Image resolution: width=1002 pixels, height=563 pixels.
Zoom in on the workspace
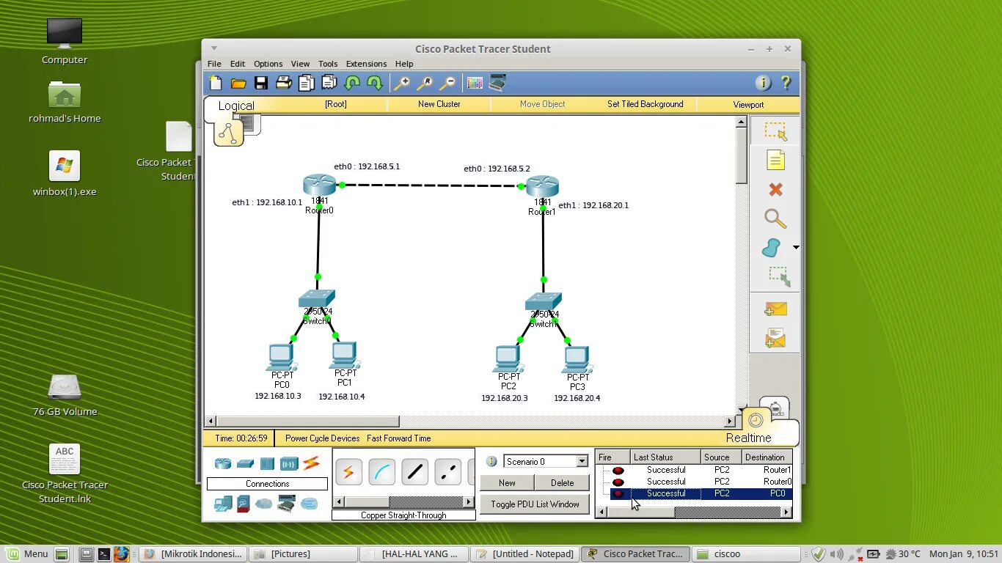point(402,83)
